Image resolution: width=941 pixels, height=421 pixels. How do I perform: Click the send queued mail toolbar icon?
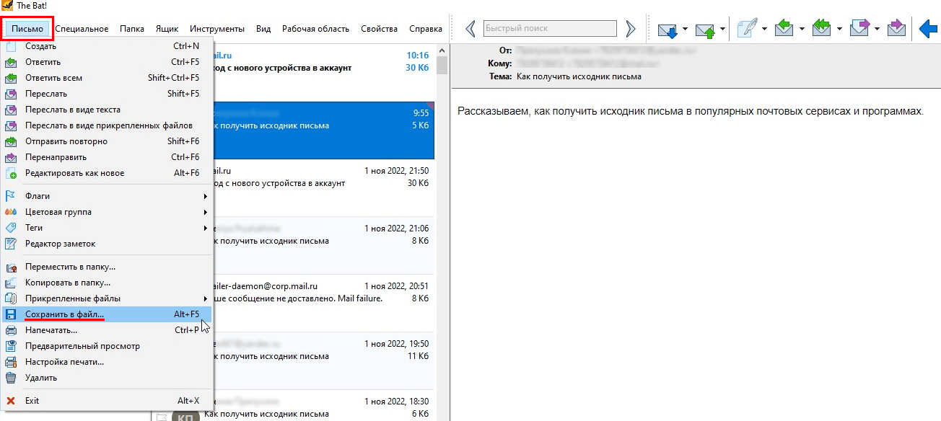(x=705, y=30)
